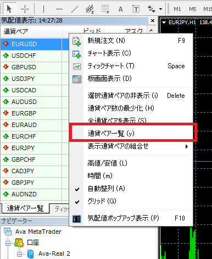This screenshot has width=212, height=259.
Task: Choose the vertical line drawing tool
Action: (43, 9)
